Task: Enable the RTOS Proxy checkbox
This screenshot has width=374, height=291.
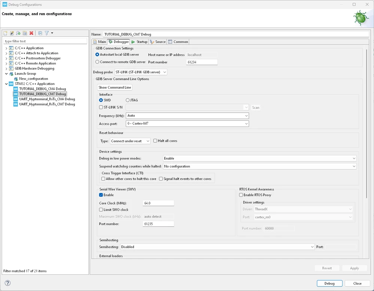Action: (x=241, y=195)
